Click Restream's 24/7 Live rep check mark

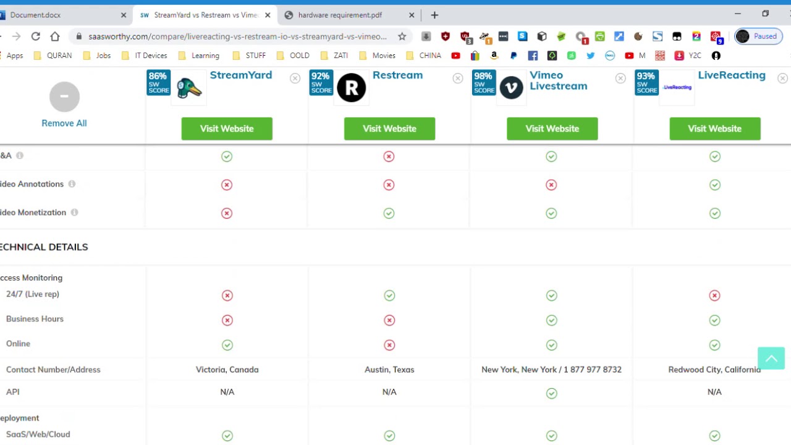[389, 295]
